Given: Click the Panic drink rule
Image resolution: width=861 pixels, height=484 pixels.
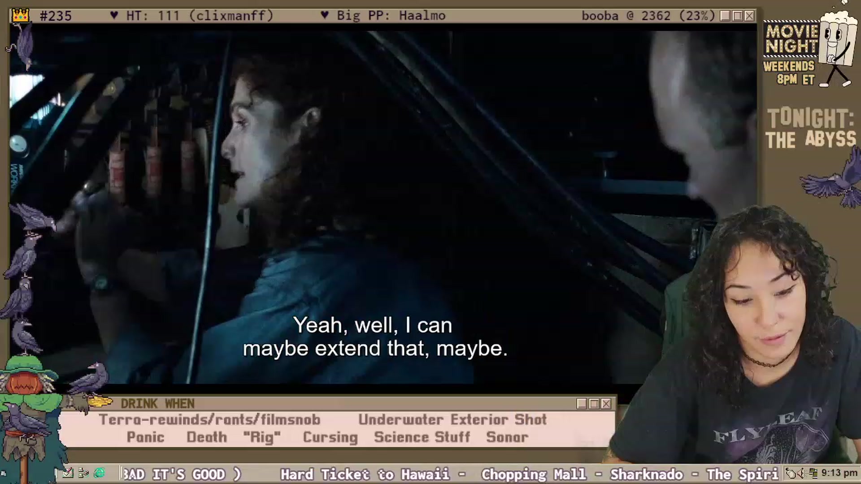Looking at the screenshot, I should [x=145, y=437].
